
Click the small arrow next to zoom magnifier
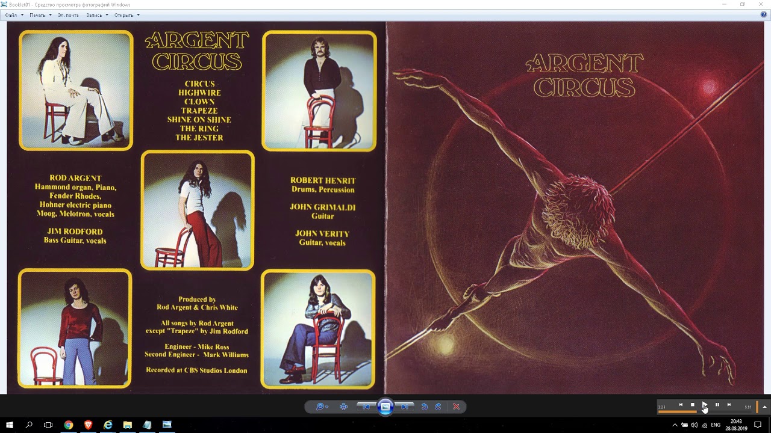pyautogui.click(x=327, y=407)
